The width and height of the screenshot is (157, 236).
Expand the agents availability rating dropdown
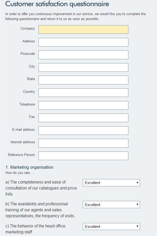click(x=111, y=205)
